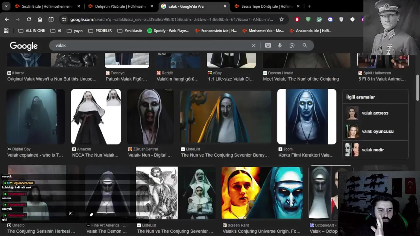Select related search valak actress
Image resolution: width=420 pixels, height=236 pixels.
[x=375, y=113]
